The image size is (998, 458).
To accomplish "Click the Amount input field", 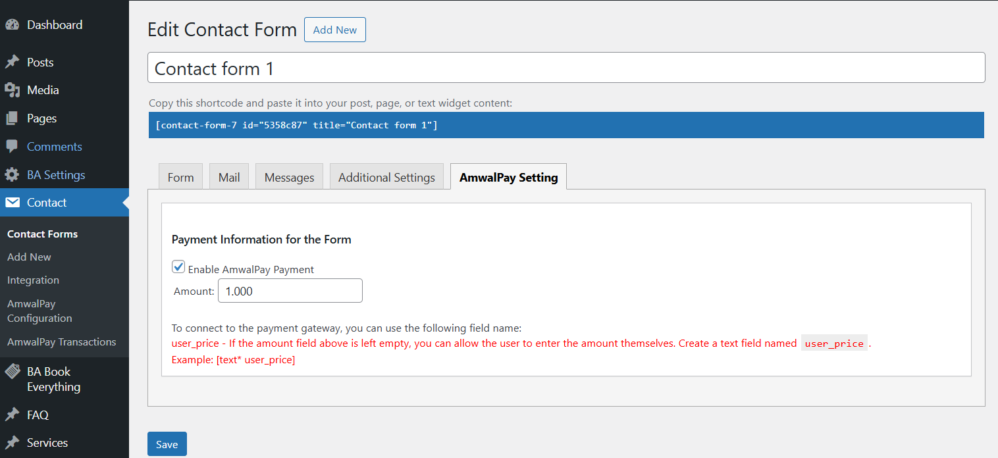I will pos(290,291).
